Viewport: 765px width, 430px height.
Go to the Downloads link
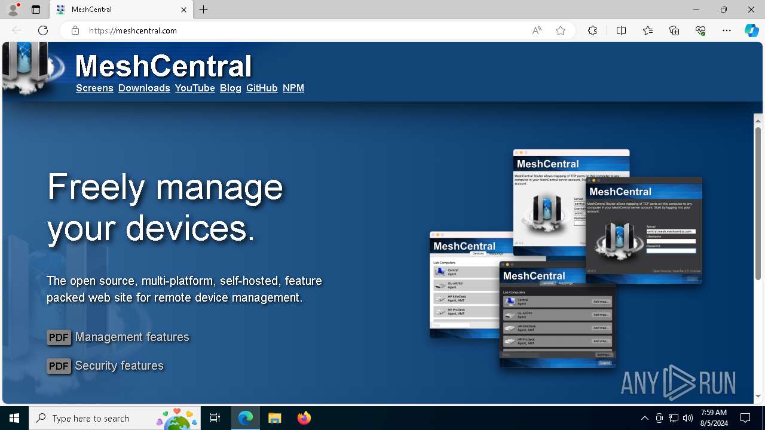point(144,88)
